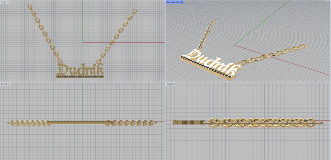331x160 pixels.
Task: Open the Top viewport dropdown arrow
Action: tap(7, 2)
